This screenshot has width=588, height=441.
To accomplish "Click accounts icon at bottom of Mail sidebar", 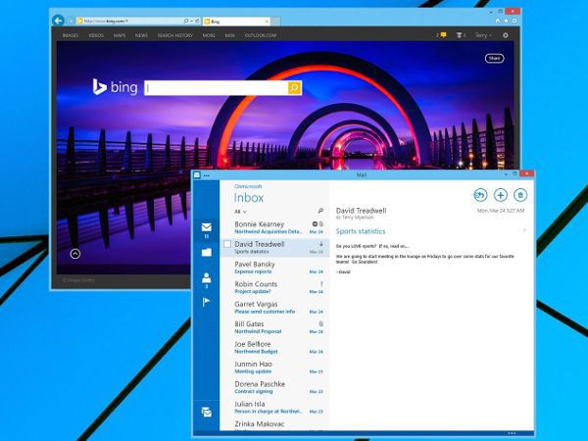I will point(206,412).
